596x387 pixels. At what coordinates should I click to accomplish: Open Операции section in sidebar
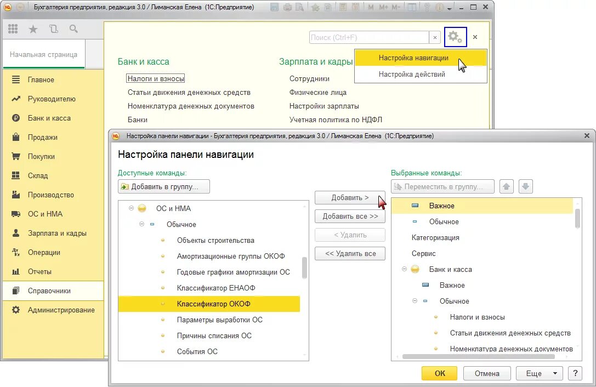click(x=53, y=252)
